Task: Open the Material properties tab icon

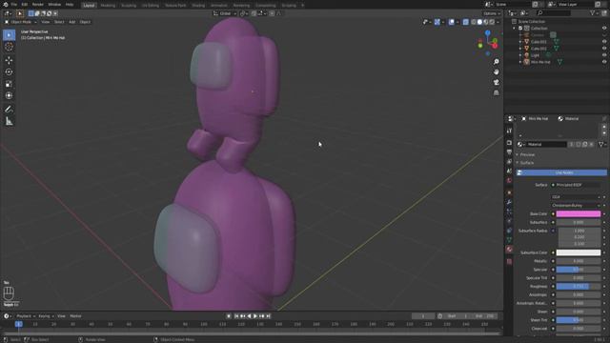Action: (509, 250)
